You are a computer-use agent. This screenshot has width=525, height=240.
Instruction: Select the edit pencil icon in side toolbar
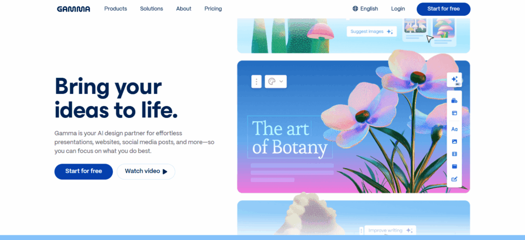[454, 179]
